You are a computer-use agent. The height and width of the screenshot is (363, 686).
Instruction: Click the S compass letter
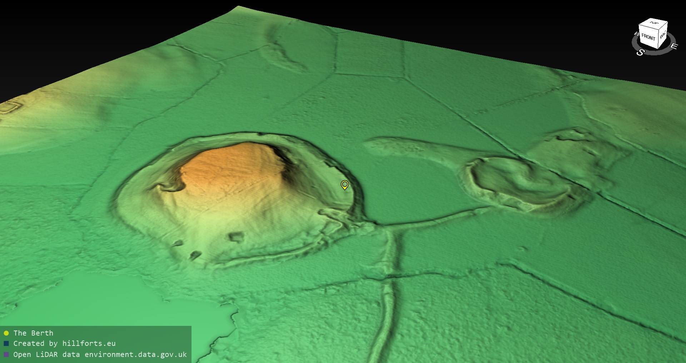pos(640,52)
